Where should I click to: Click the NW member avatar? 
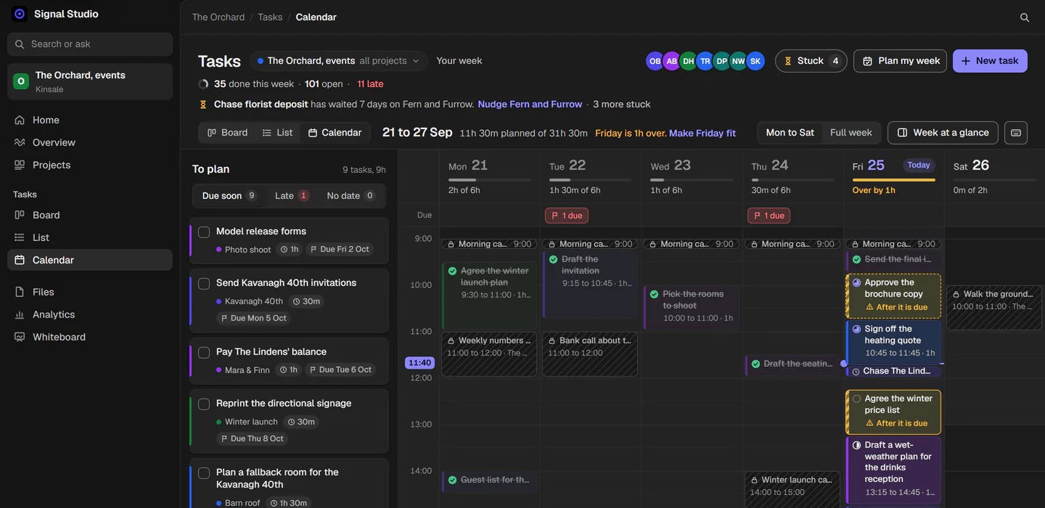click(739, 61)
